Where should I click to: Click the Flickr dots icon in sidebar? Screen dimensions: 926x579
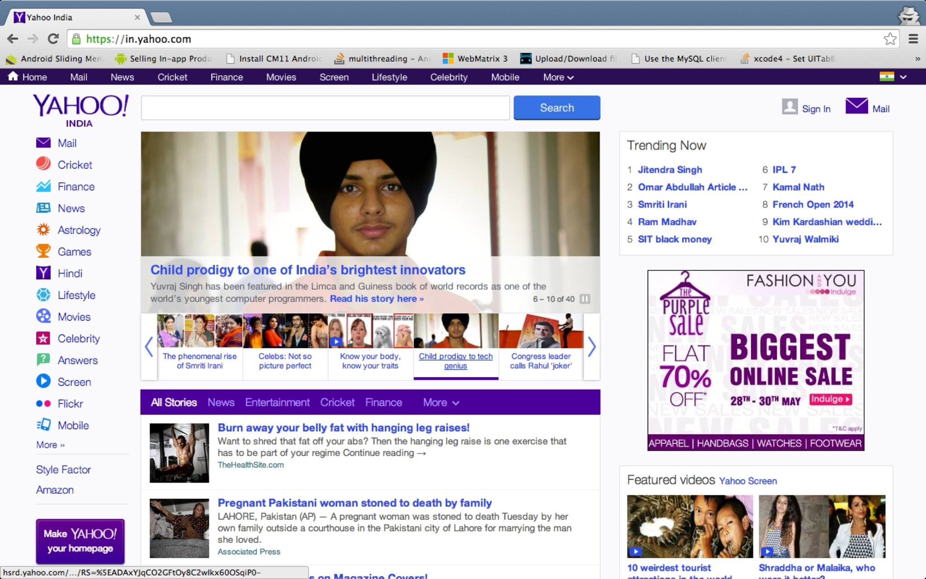43,403
